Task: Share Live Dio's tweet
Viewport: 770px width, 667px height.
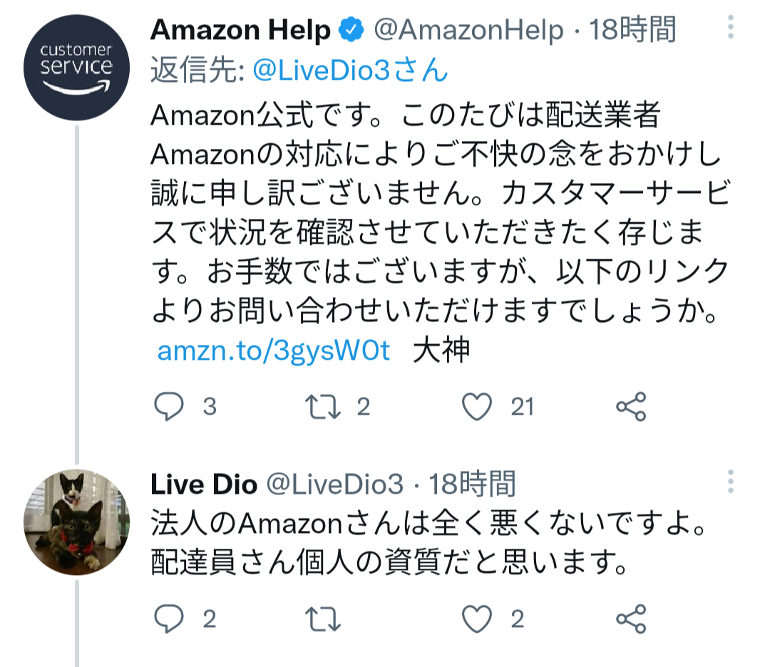Action: click(631, 619)
